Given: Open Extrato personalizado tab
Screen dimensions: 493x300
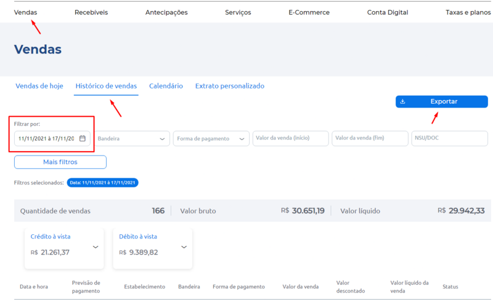Looking at the screenshot, I should point(230,86).
